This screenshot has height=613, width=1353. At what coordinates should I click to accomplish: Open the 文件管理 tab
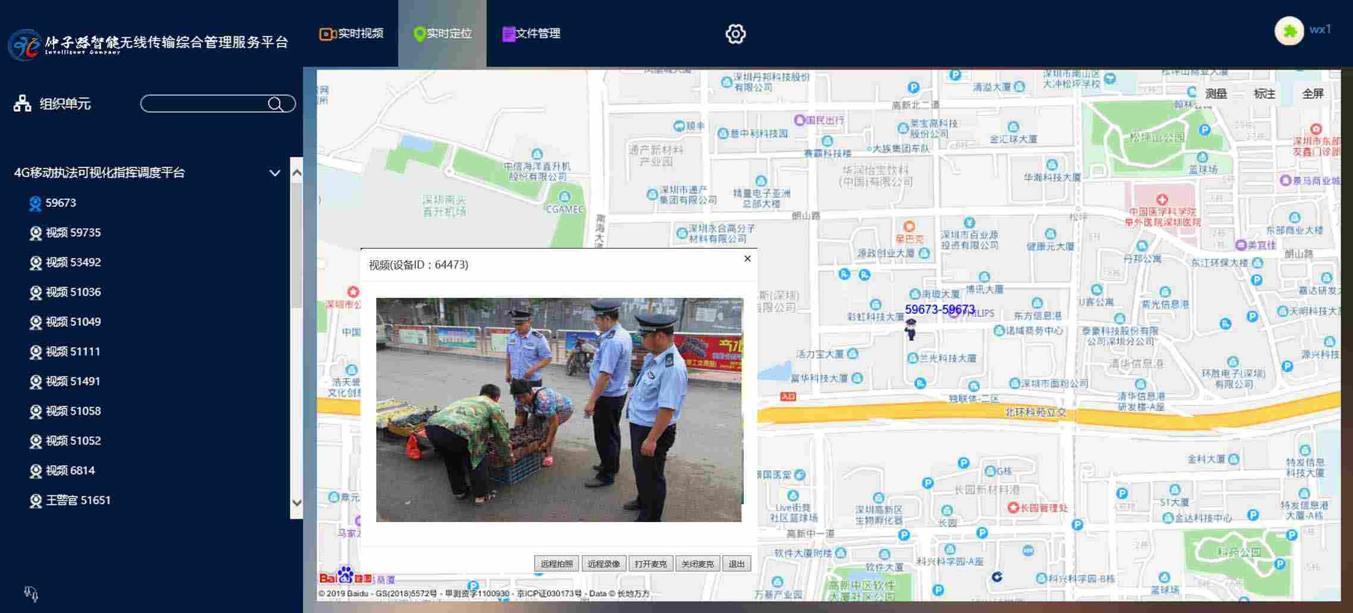[531, 34]
